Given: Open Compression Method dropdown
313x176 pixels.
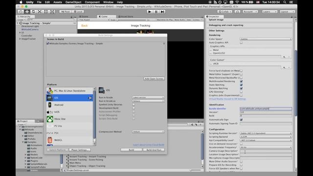Looking at the screenshot, I should (148, 132).
